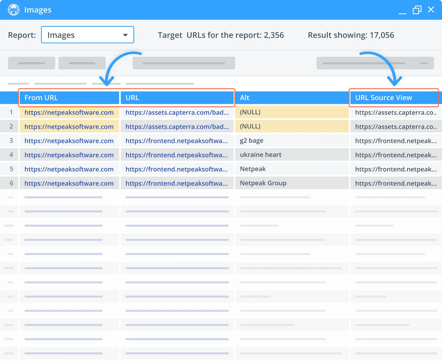Screen dimensions: 442x364
Task: Select row number 6 header
Action: click(x=9, y=183)
